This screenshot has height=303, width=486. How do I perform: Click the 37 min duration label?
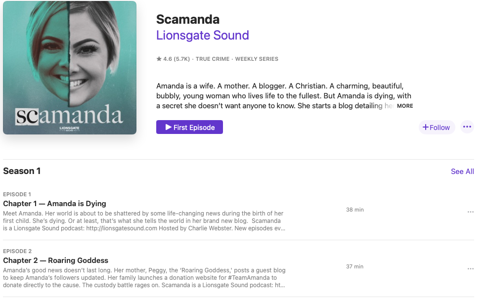(354, 266)
